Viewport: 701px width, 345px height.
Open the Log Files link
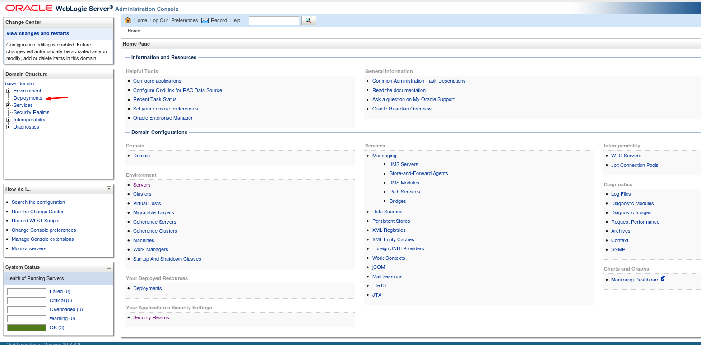point(621,194)
